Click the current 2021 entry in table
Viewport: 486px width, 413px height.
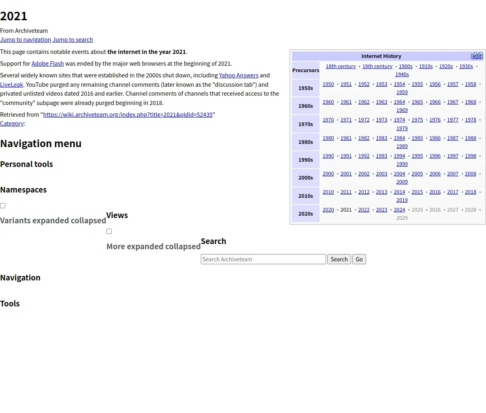pos(346,210)
